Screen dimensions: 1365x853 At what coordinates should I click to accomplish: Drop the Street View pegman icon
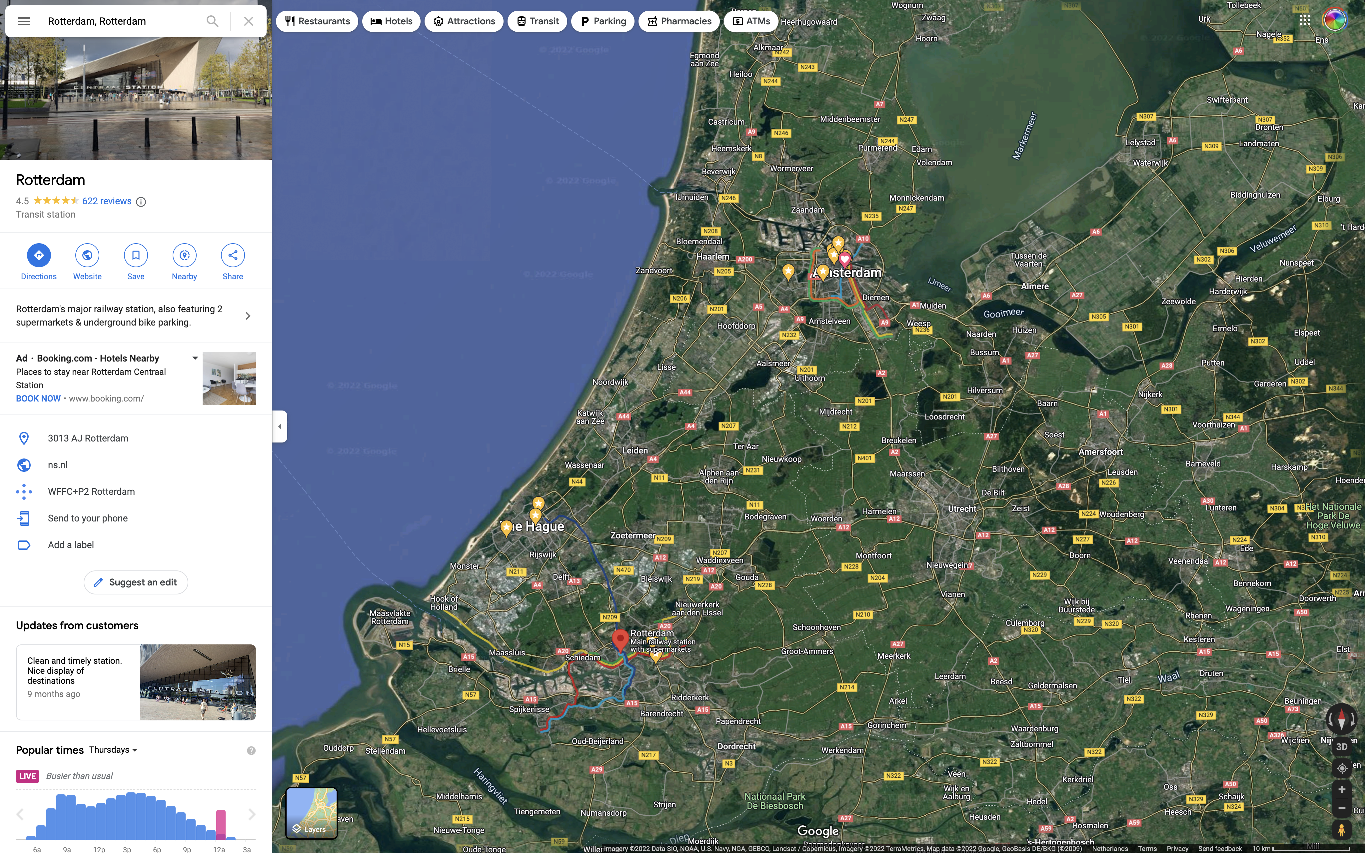click(x=1341, y=830)
